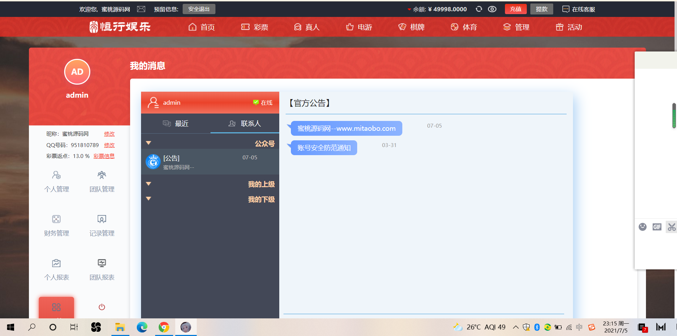Collapse the 公众号 contact group
This screenshot has width=677, height=336.
tap(148, 143)
